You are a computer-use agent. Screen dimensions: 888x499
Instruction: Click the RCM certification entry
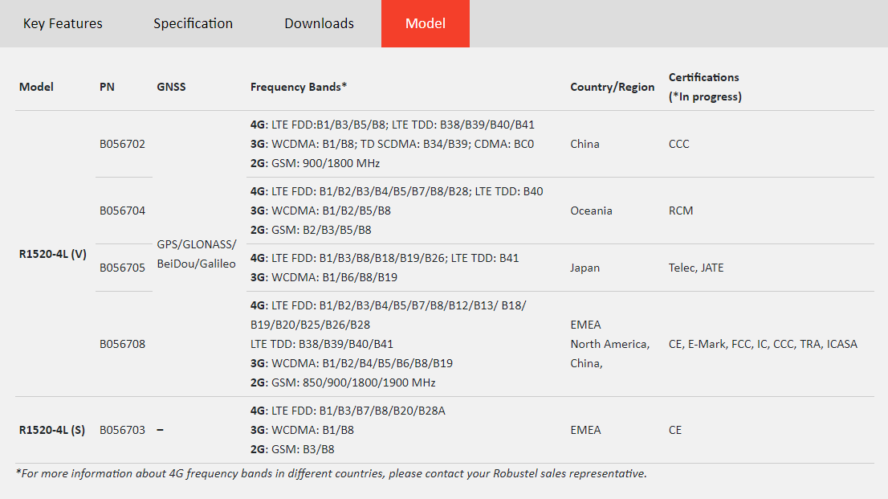(680, 211)
